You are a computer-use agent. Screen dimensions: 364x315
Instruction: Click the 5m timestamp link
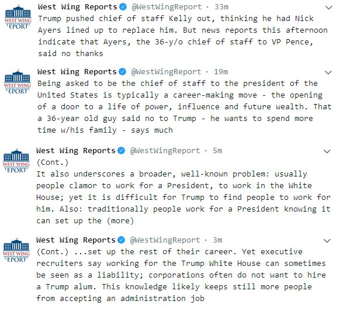pos(217,151)
